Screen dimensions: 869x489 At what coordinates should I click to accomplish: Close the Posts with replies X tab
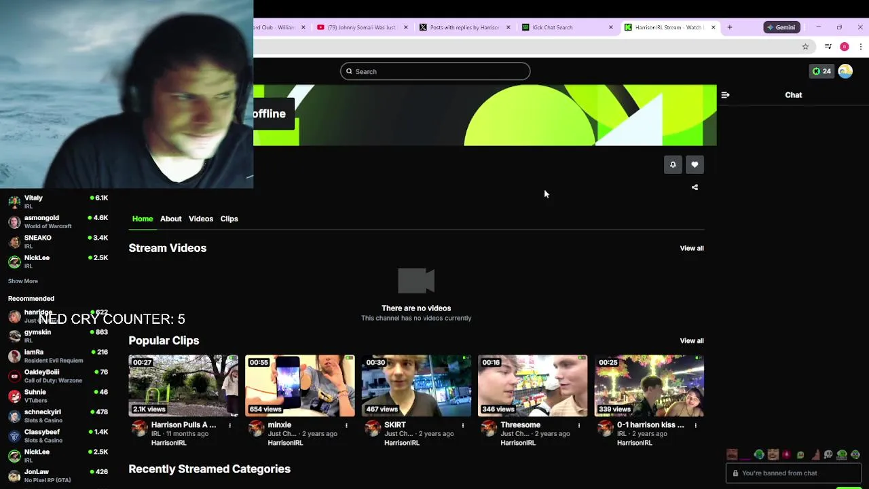pyautogui.click(x=508, y=27)
